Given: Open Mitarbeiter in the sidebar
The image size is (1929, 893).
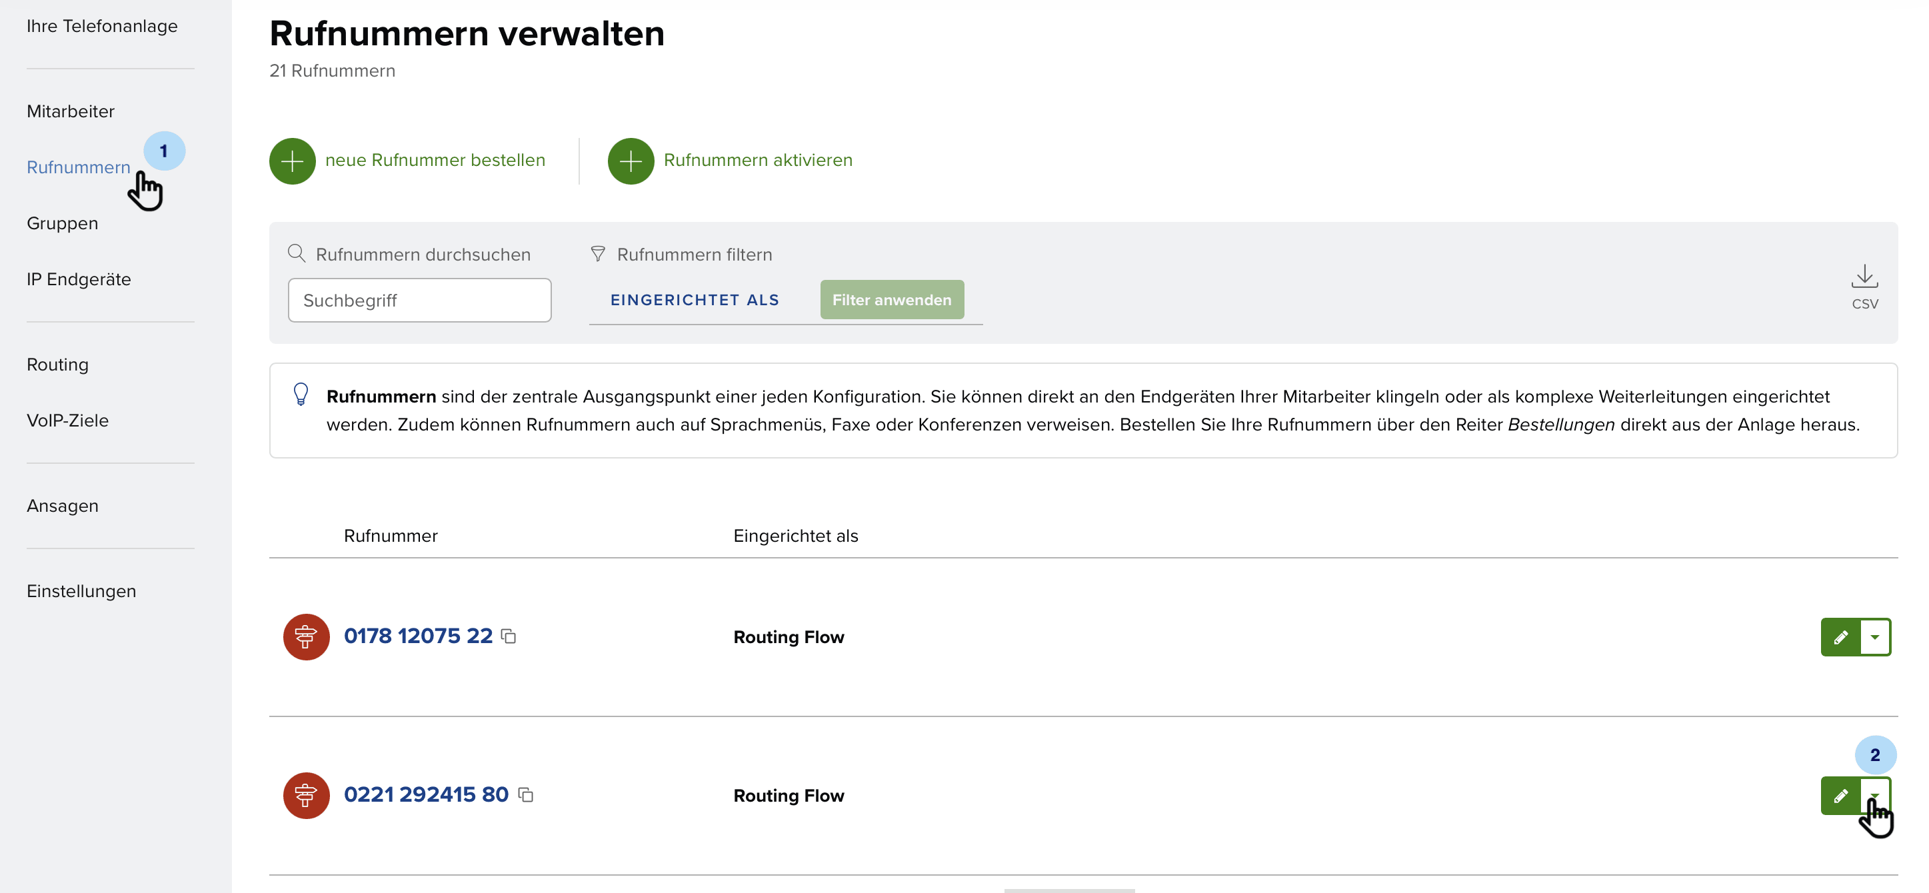Looking at the screenshot, I should [x=71, y=111].
